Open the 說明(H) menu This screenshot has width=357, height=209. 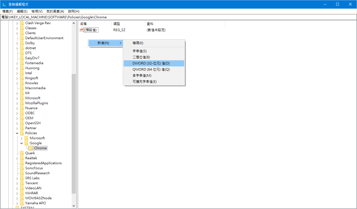[74, 11]
